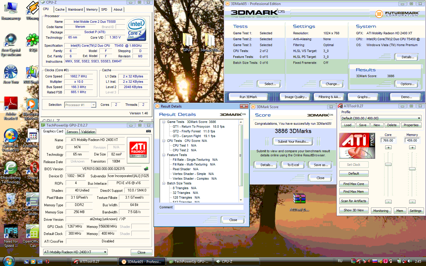Click the Comment field in Result Details
The image size is (426, 266).
[x=209, y=207]
